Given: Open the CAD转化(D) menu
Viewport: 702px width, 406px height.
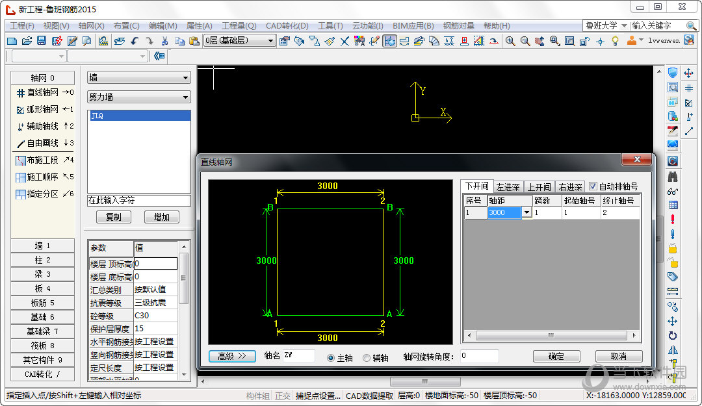Looking at the screenshot, I should coord(287,26).
